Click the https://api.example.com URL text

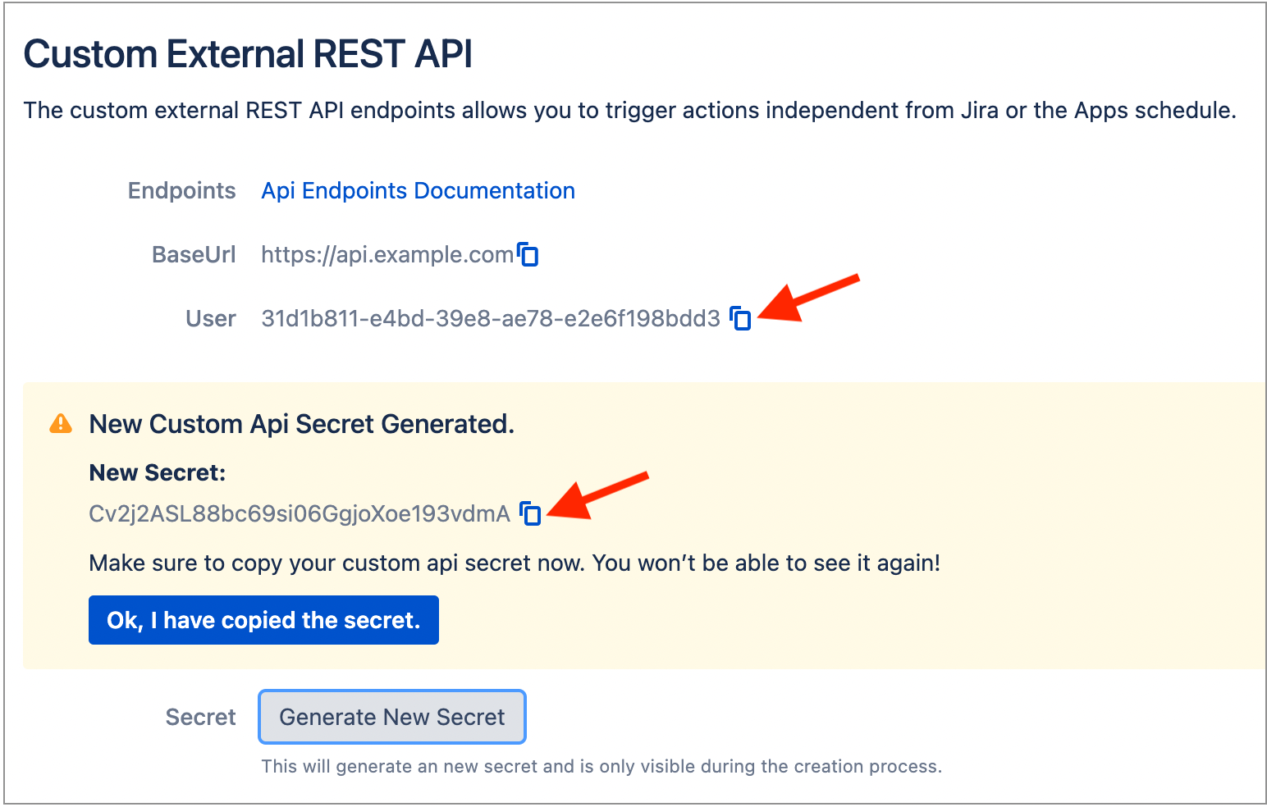click(387, 255)
